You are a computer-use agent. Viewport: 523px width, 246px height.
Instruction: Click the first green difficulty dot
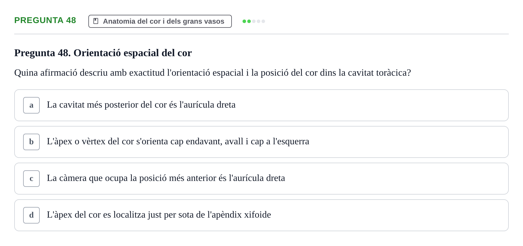244,21
